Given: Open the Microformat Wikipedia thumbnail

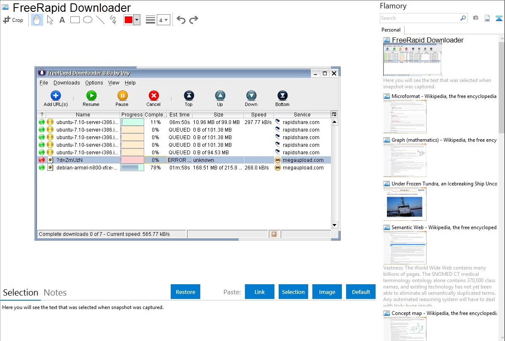Looking at the screenshot, I should [405, 116].
